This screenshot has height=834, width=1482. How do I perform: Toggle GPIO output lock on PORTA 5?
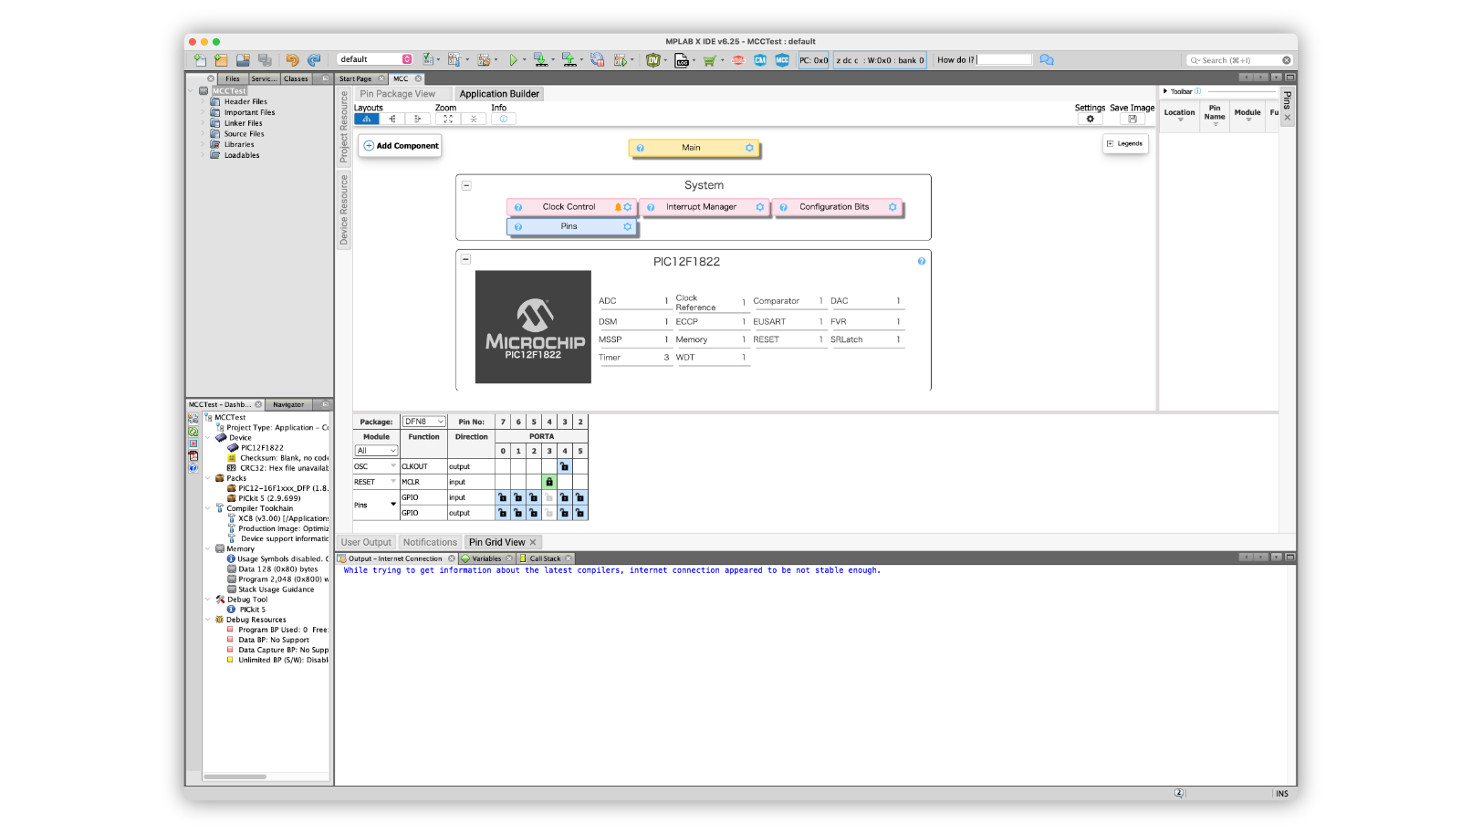(579, 513)
